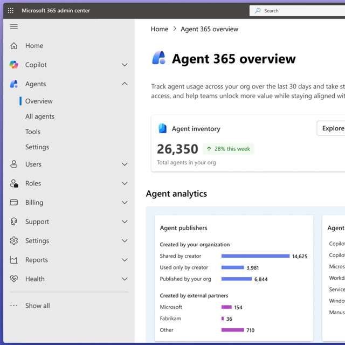Open the Copilot menu label

(x=36, y=65)
